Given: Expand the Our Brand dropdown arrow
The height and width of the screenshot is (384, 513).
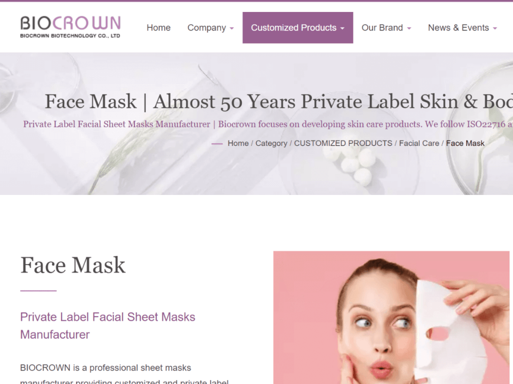Looking at the screenshot, I should (409, 28).
